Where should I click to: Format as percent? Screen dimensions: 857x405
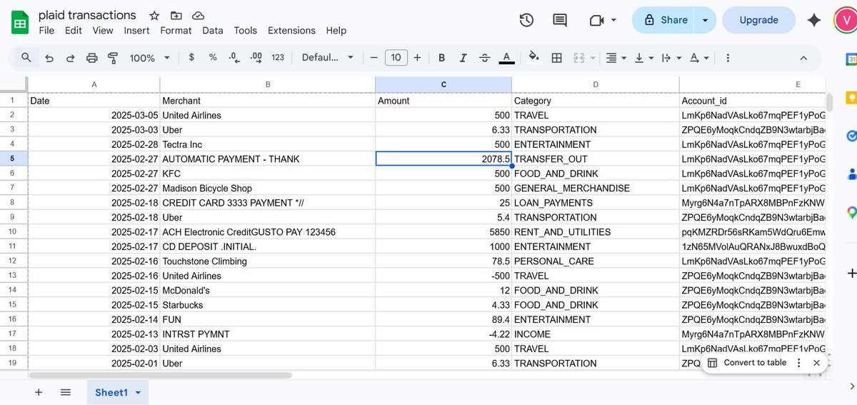pos(213,58)
